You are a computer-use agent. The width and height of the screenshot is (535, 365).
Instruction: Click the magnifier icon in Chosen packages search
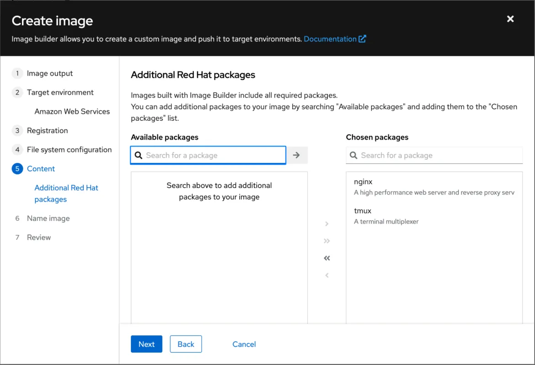click(353, 156)
